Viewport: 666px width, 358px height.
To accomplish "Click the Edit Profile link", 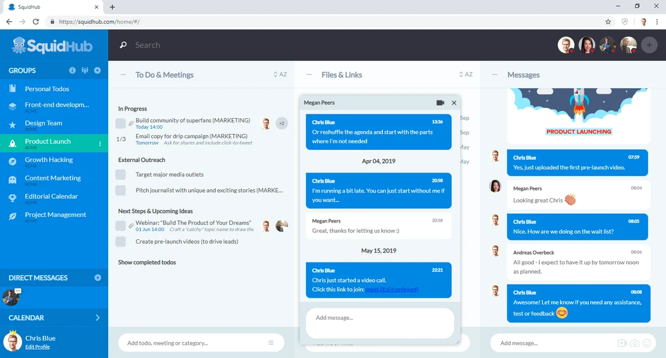I will coord(38,347).
